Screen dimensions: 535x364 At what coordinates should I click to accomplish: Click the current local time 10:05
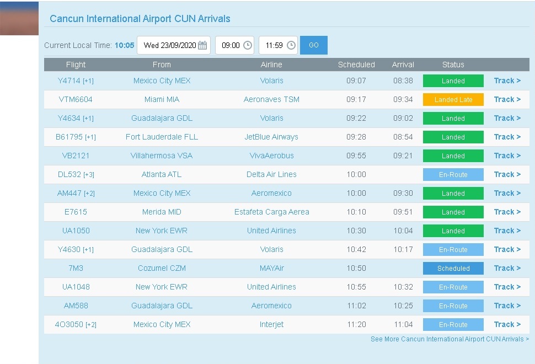125,45
